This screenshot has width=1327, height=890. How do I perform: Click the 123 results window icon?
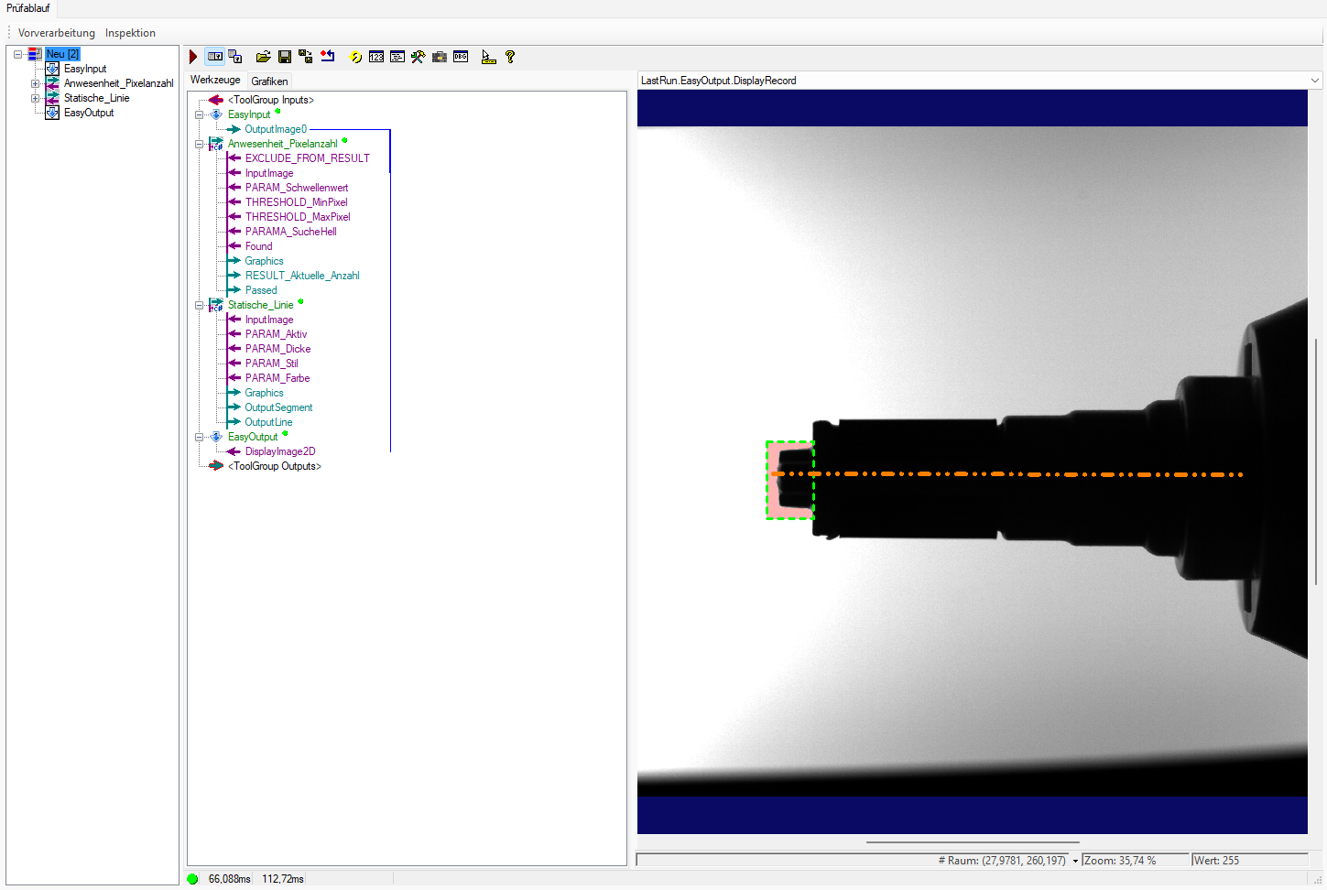click(376, 57)
